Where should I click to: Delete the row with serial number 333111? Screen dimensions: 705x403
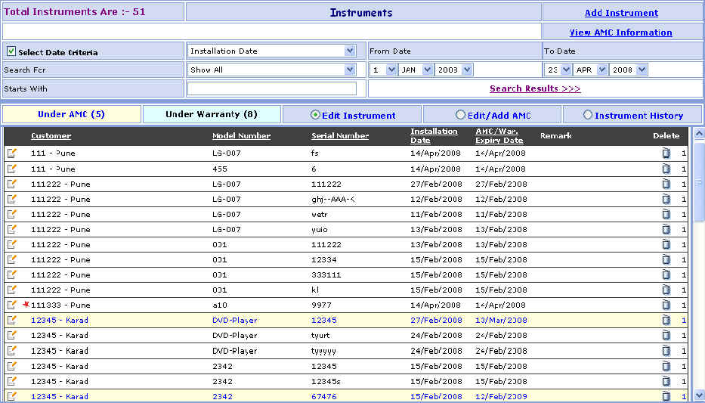(666, 274)
